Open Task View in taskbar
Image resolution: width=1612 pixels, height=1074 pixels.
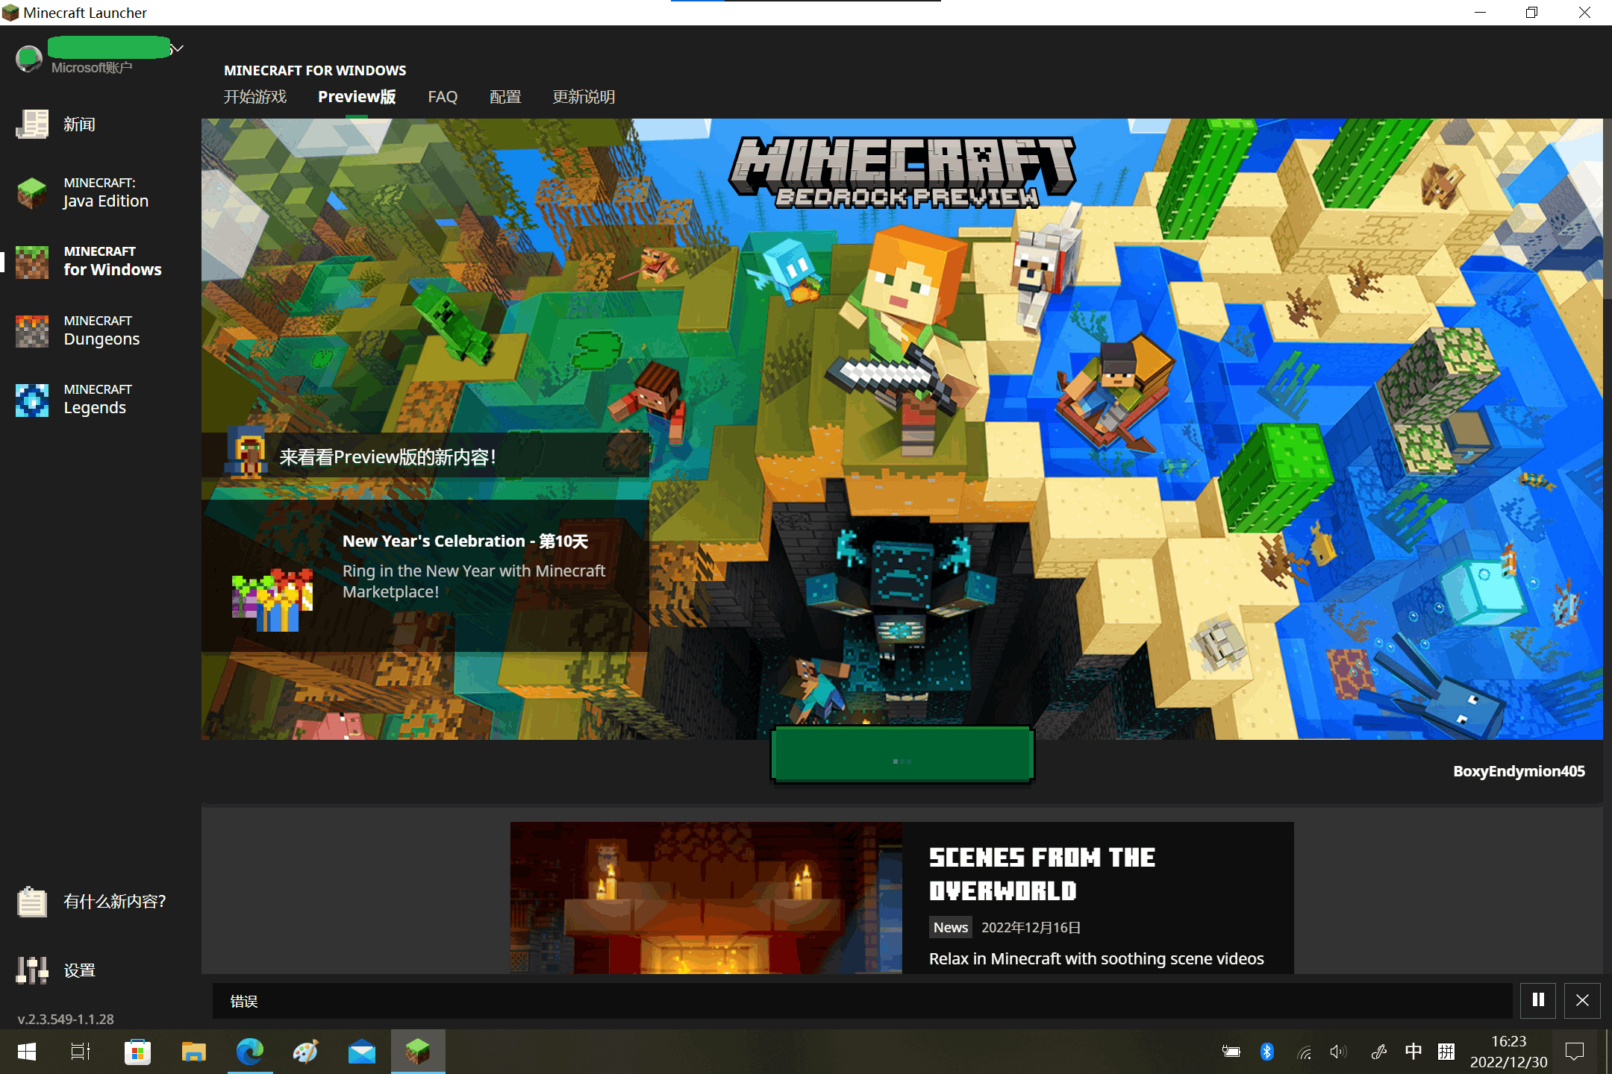click(80, 1052)
